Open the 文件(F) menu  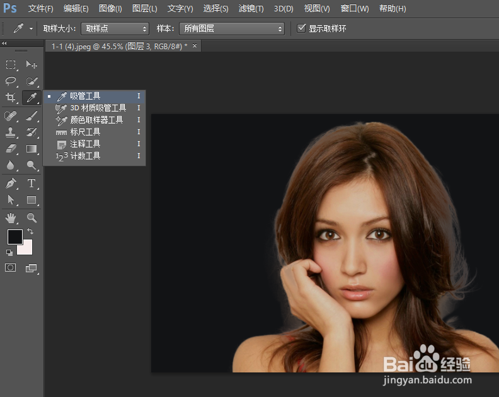(40, 9)
